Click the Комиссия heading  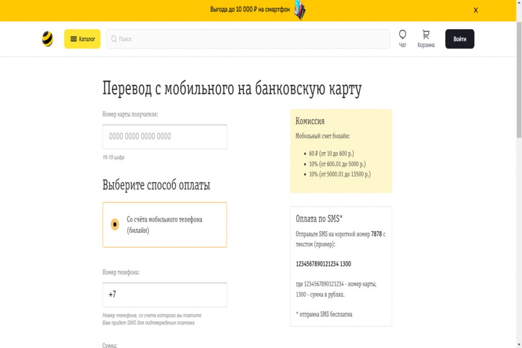(310, 121)
